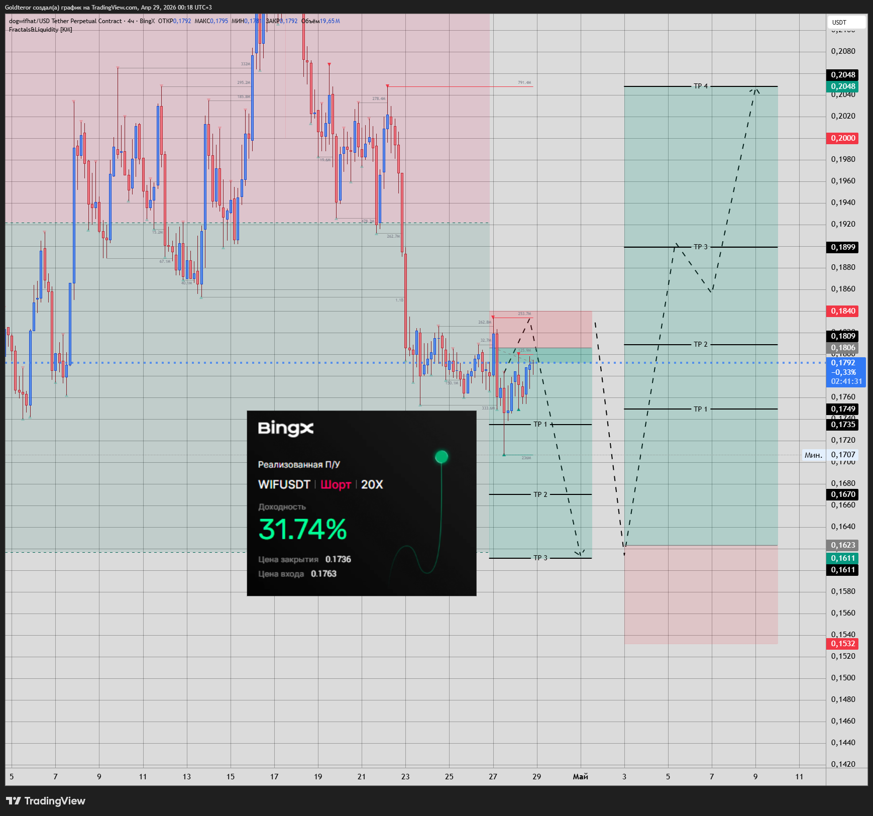Click the Объём 19,65M volume readout
Image resolution: width=873 pixels, height=816 pixels.
(x=320, y=21)
